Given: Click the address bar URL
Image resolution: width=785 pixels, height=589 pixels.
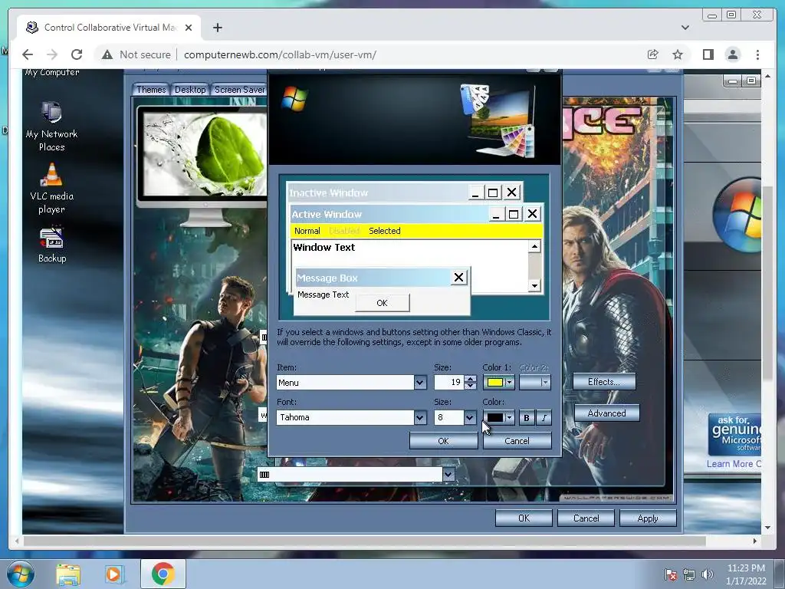Looking at the screenshot, I should [281, 54].
